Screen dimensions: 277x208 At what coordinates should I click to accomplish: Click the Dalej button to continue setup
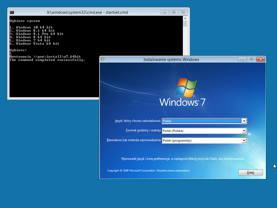pos(250,173)
